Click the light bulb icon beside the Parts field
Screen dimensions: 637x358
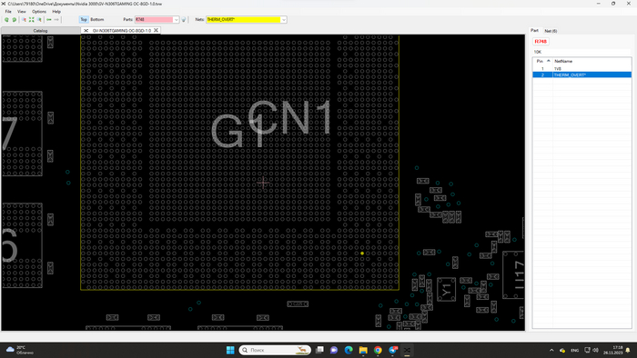point(184,19)
